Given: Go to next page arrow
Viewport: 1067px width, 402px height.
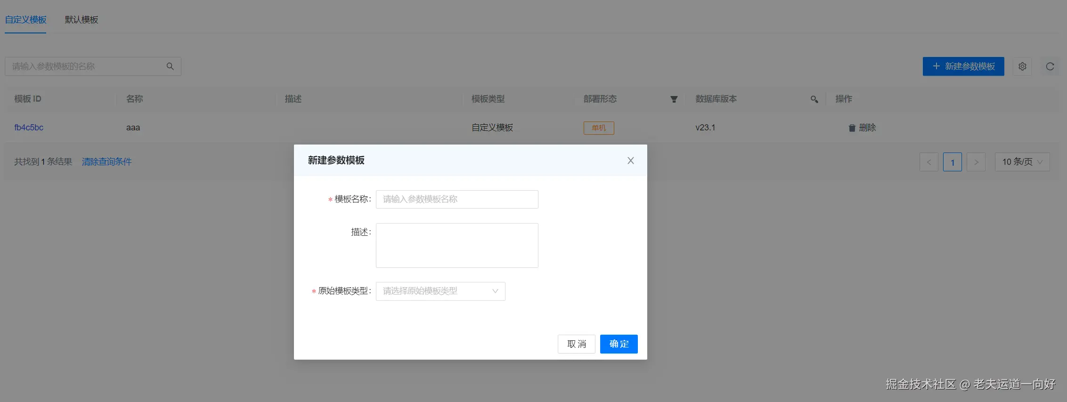Looking at the screenshot, I should (x=976, y=162).
